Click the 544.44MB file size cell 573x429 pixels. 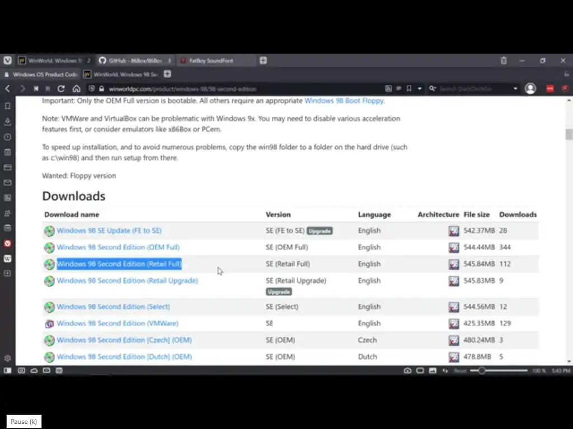pos(479,247)
